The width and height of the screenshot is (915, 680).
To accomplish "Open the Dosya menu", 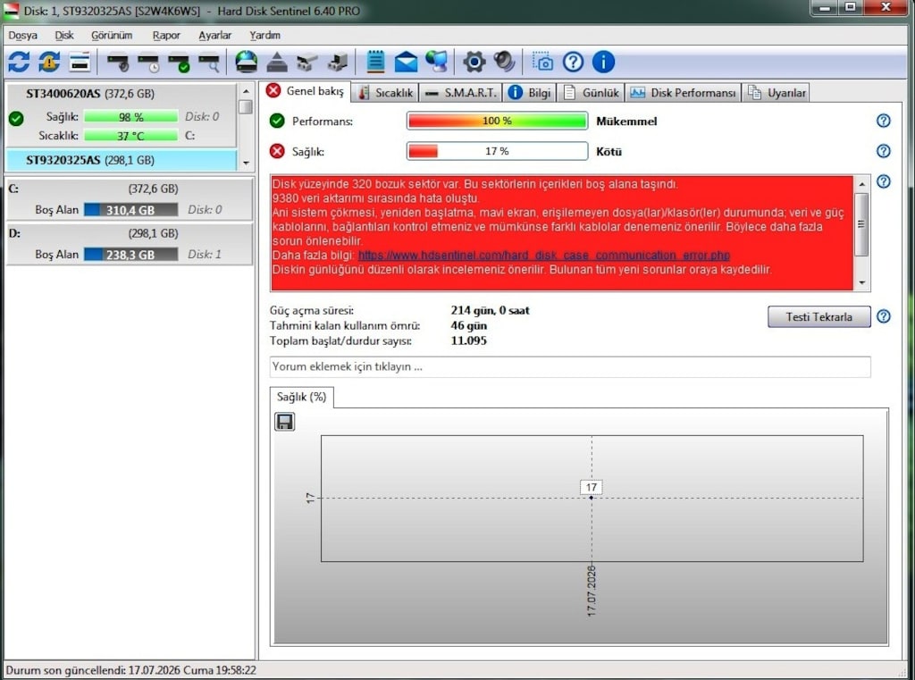I will point(22,36).
